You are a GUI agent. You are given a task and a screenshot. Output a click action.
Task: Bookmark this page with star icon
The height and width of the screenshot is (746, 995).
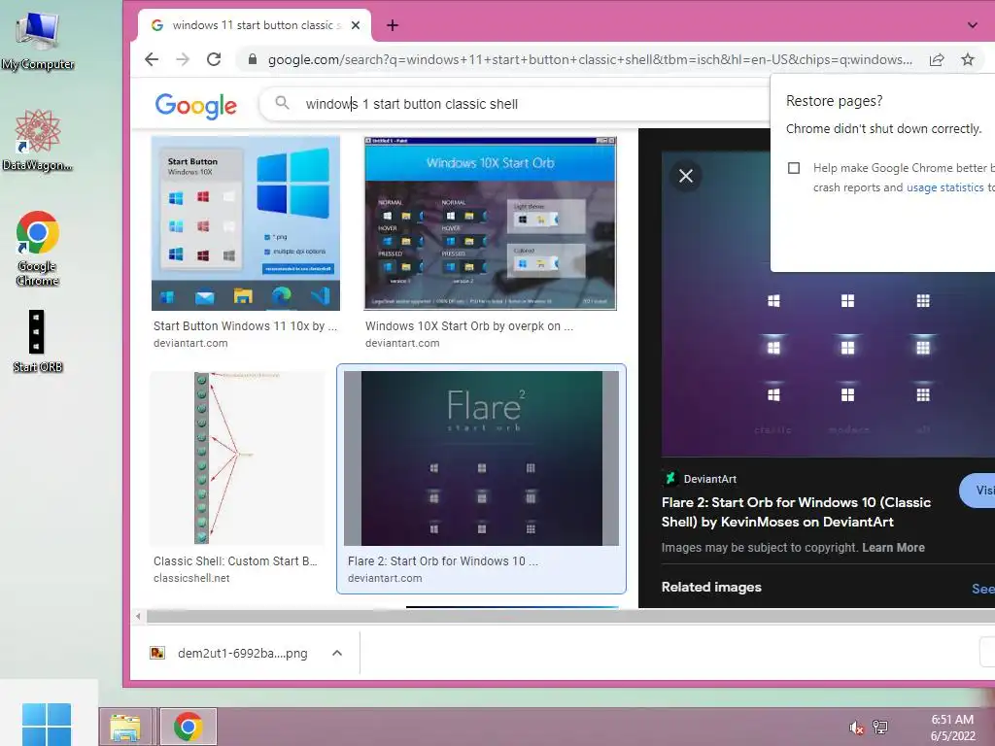tap(967, 59)
